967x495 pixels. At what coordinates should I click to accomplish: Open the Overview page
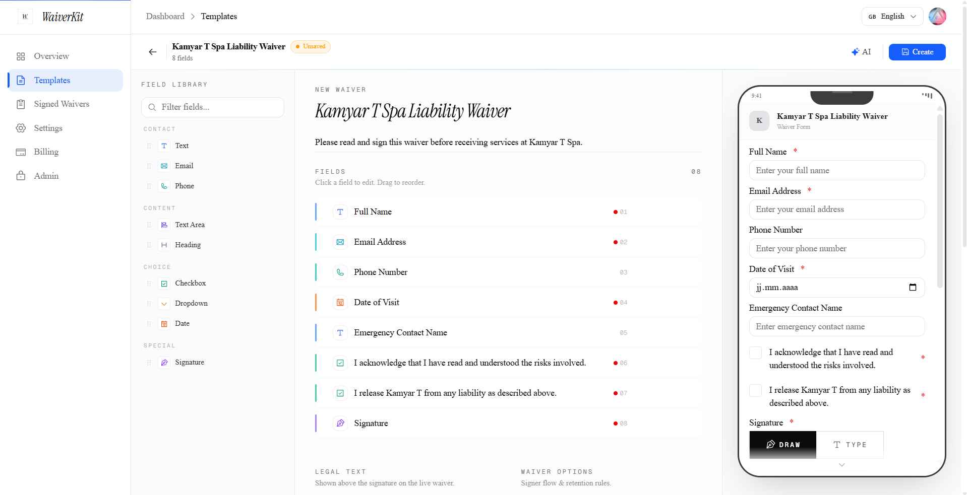coord(66,56)
